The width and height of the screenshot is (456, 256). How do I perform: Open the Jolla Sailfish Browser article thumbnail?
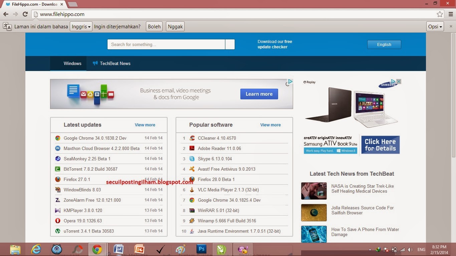[x=314, y=213]
